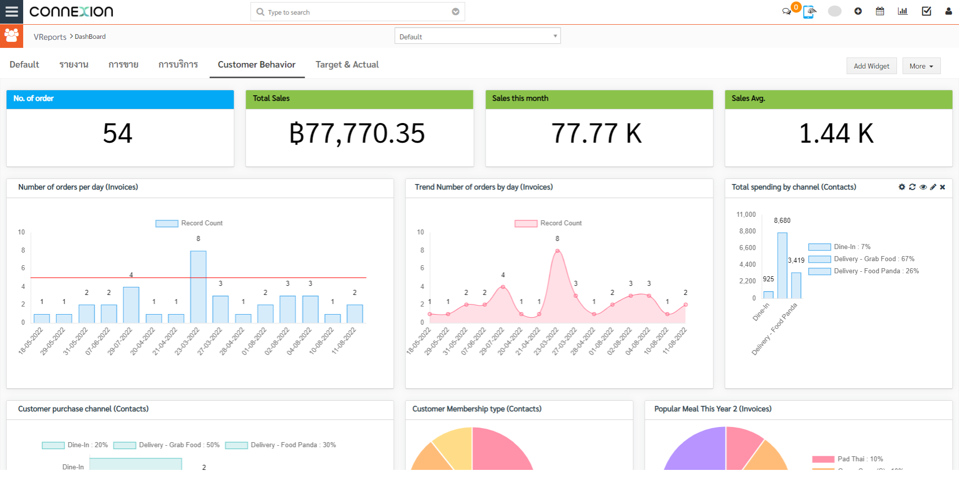Open the reports bar chart icon
The width and height of the screenshot is (959, 484).
903,11
